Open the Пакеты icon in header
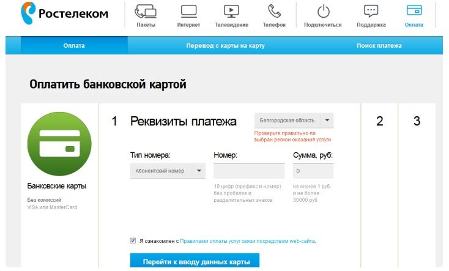This screenshot has width=449, height=271. (x=146, y=12)
